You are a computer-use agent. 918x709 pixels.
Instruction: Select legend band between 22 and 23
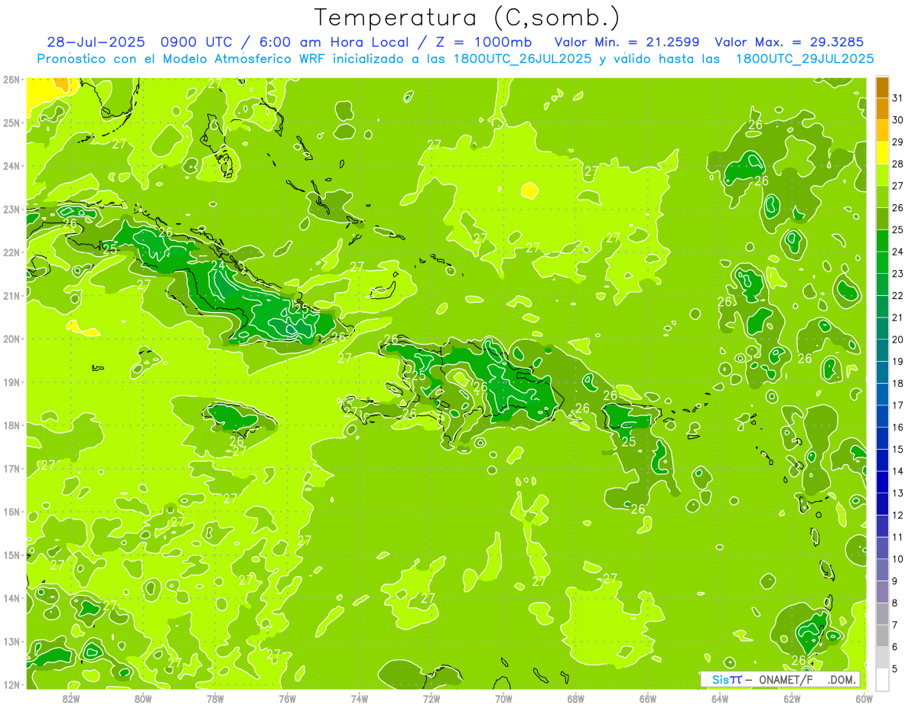[x=882, y=285]
